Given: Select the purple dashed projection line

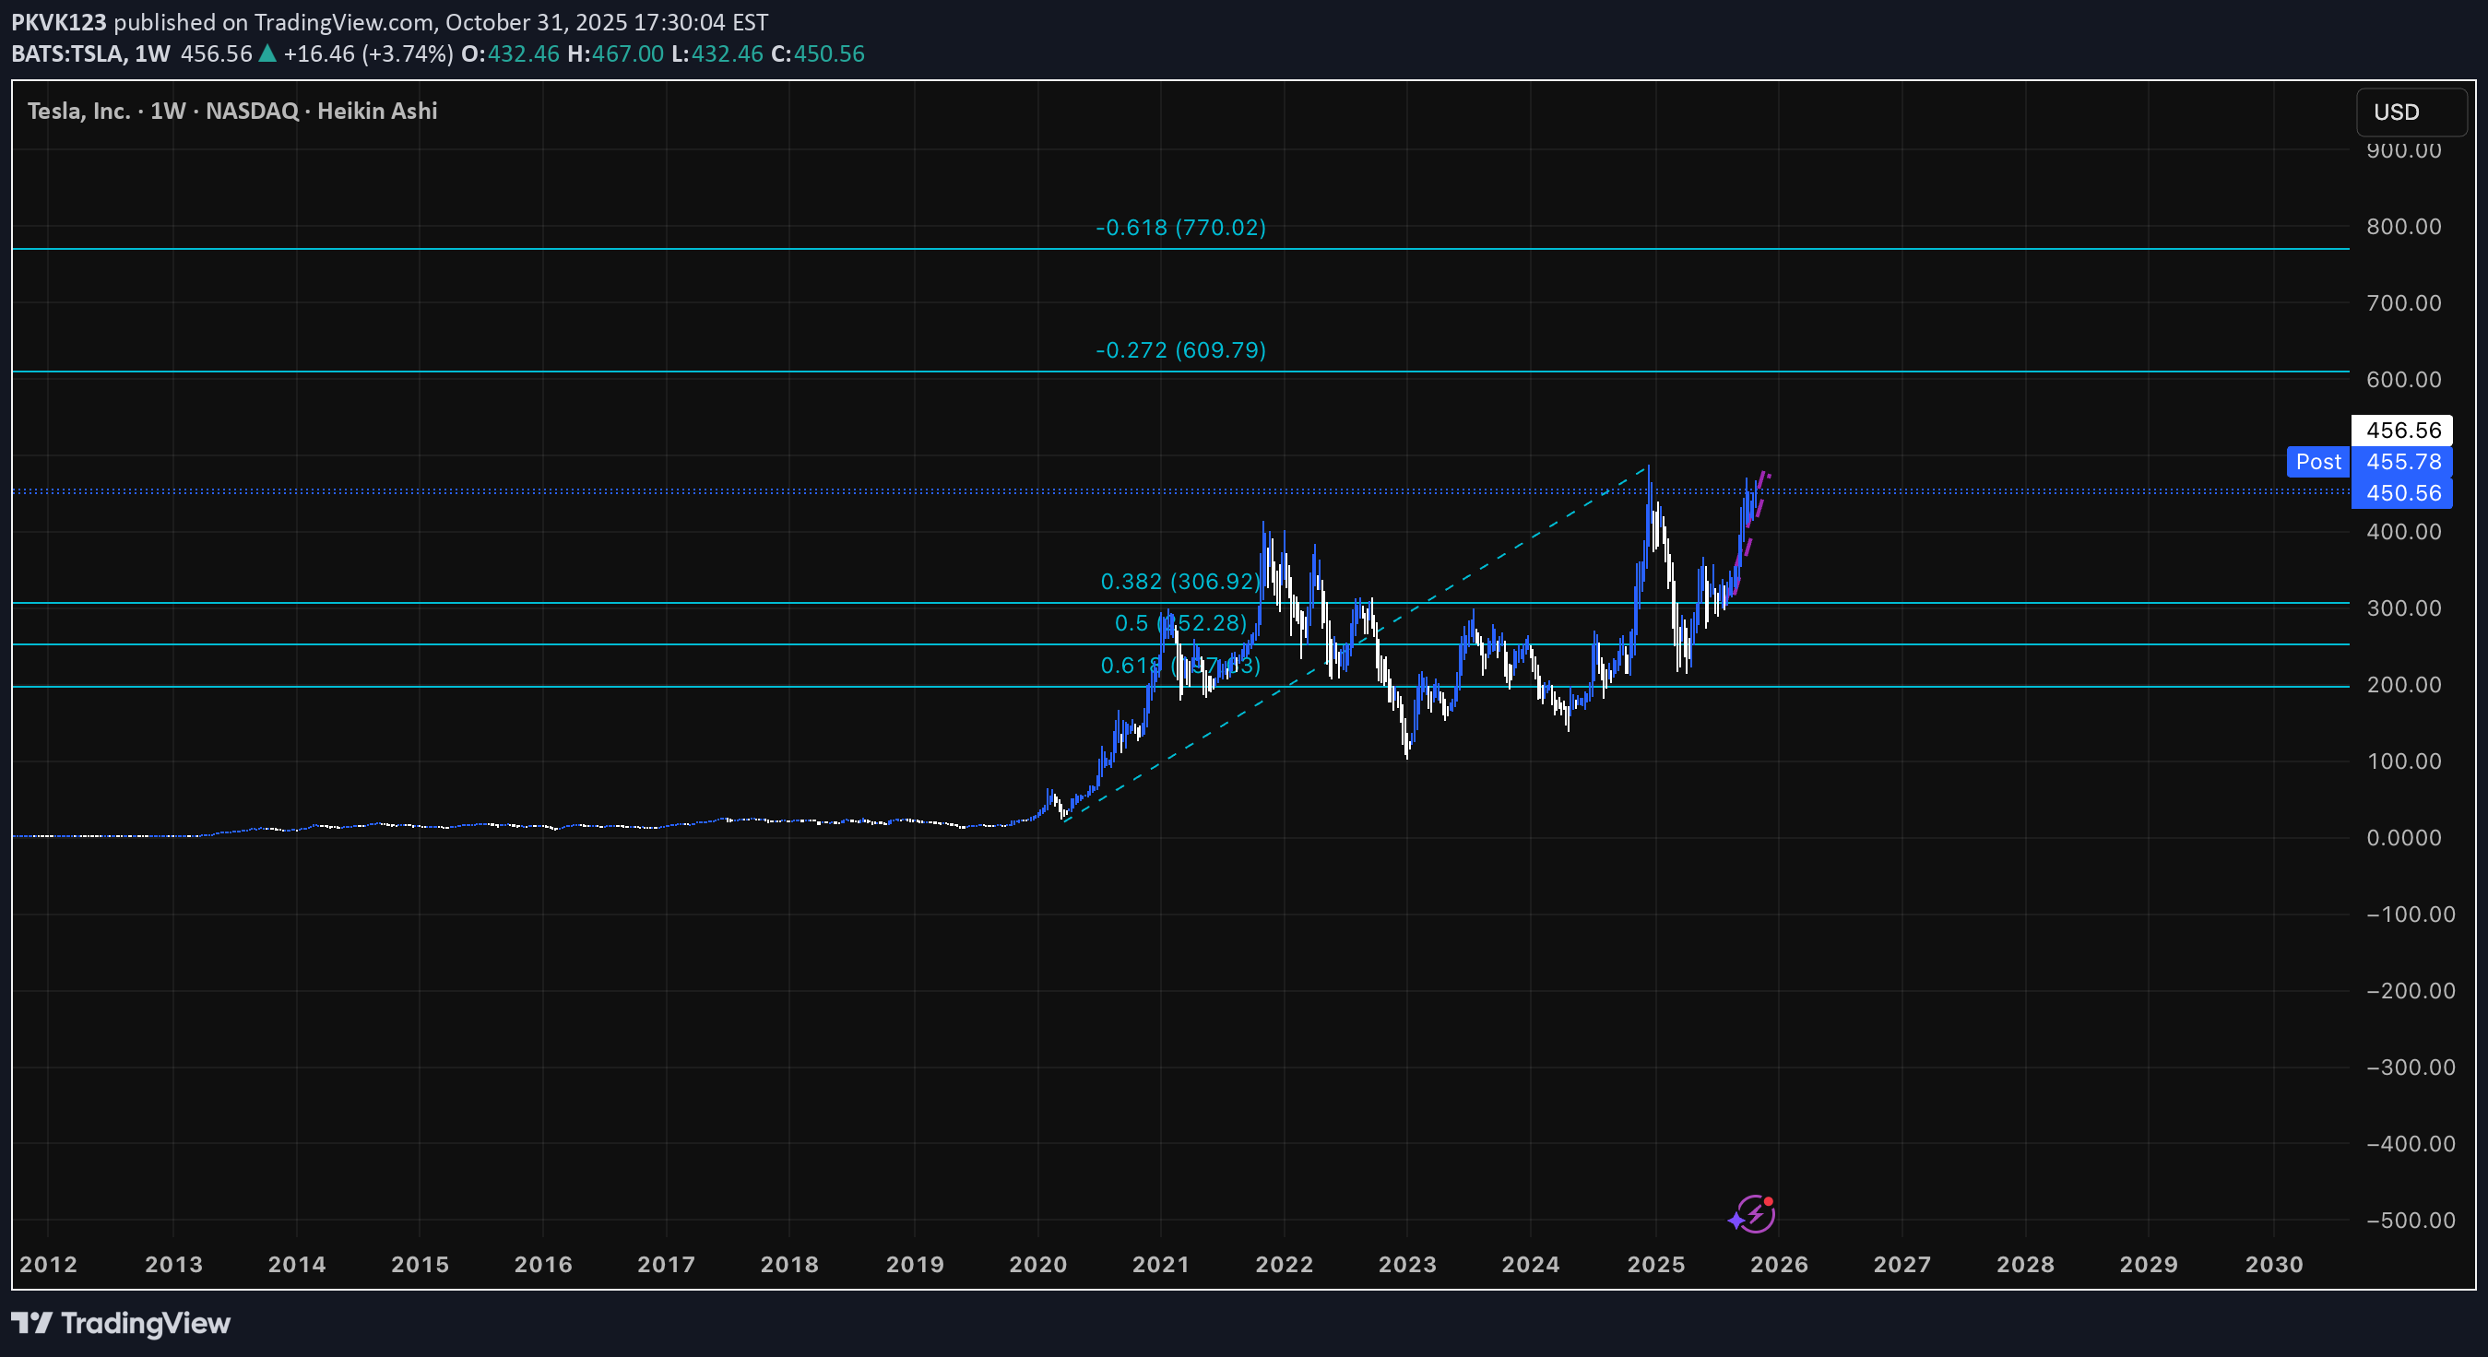Looking at the screenshot, I should 1749,546.
